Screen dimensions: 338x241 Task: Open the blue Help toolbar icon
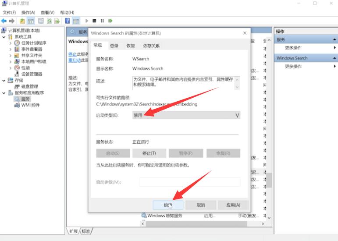(x=68, y=21)
